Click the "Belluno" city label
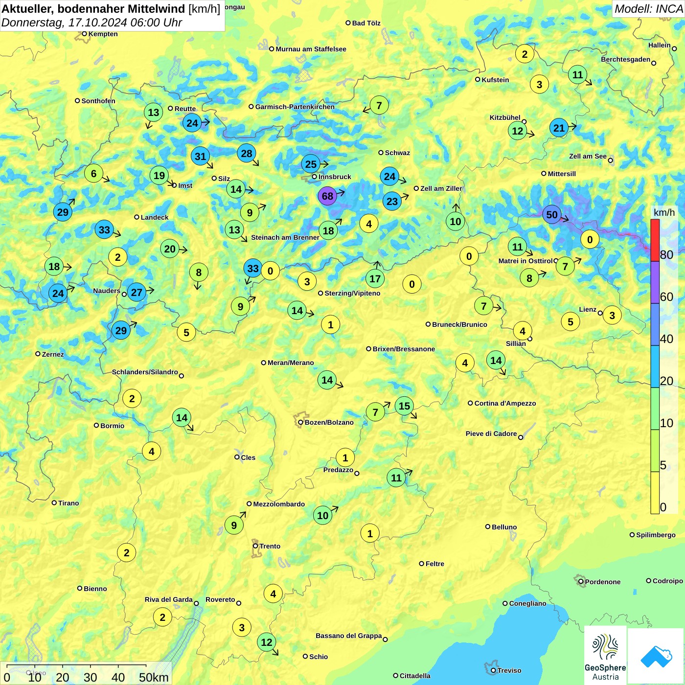 point(504,527)
